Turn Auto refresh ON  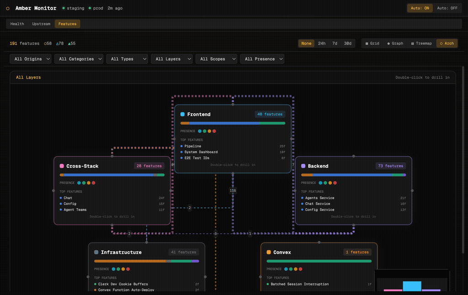click(x=420, y=8)
